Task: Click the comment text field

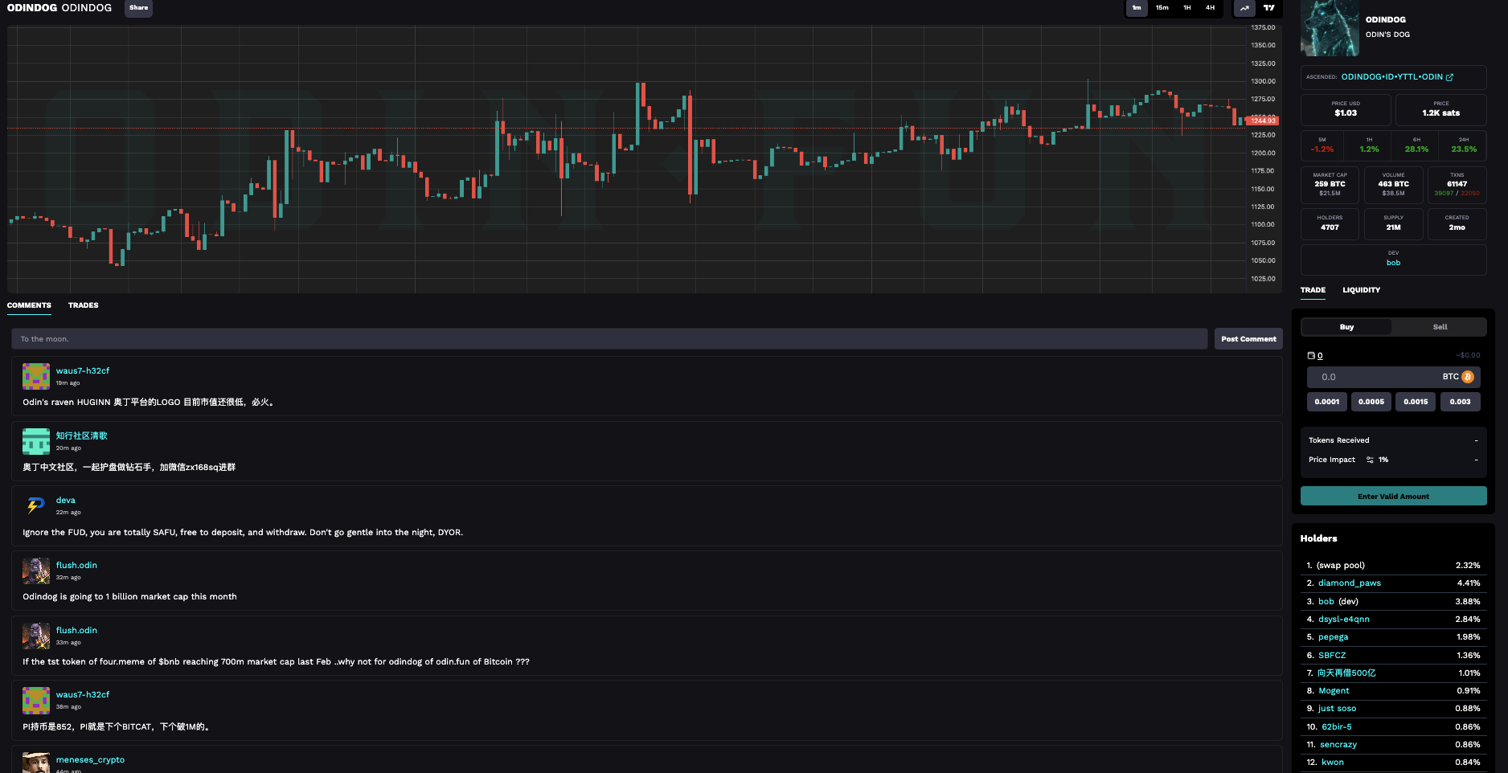Action: tap(609, 339)
